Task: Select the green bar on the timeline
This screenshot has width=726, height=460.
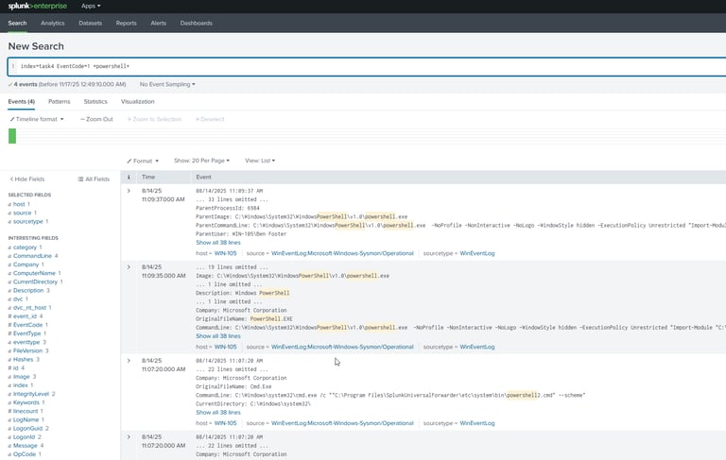Action: tap(12, 136)
